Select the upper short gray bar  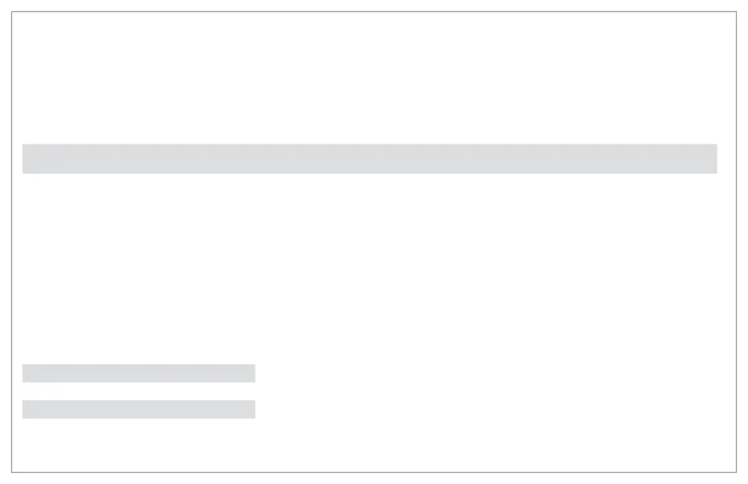click(139, 373)
